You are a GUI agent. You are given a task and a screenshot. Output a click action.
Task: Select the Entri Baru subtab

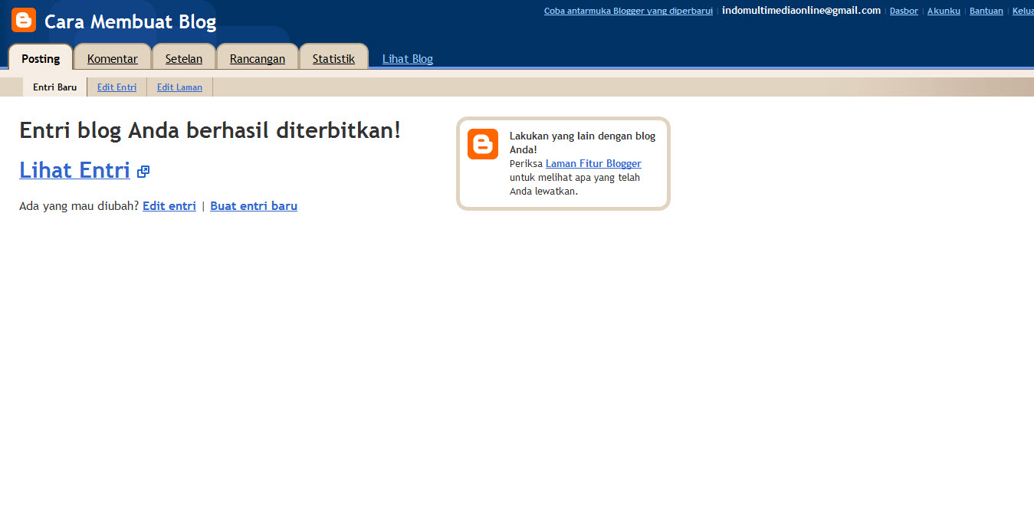click(54, 87)
